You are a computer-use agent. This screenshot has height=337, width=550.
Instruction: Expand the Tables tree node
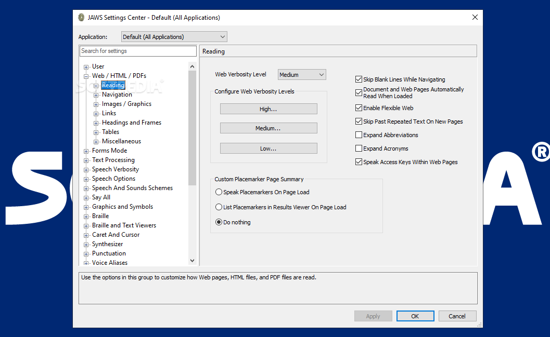click(96, 132)
